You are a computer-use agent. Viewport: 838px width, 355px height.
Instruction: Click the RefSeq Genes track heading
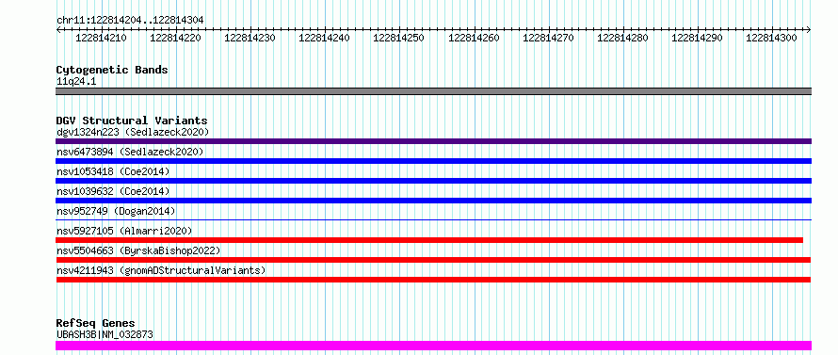coord(95,324)
